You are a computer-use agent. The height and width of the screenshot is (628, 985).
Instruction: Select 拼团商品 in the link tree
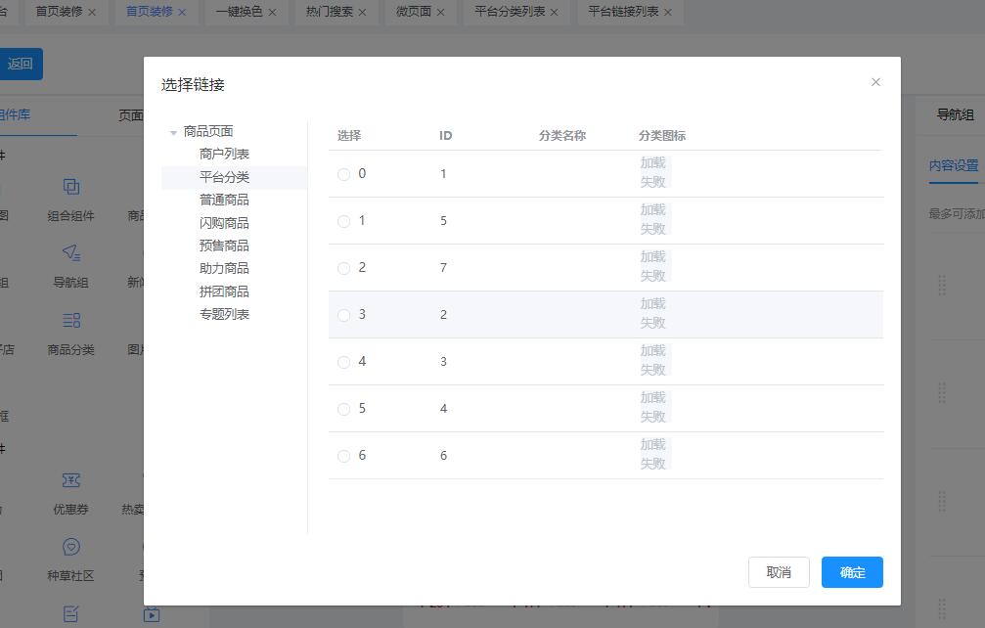click(224, 292)
